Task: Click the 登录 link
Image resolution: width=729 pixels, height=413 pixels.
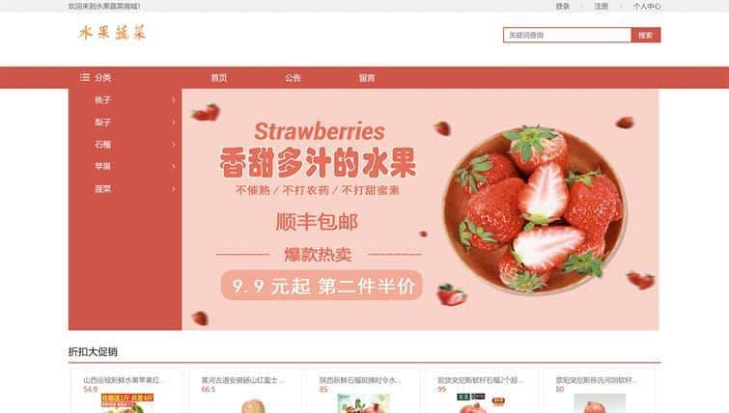Action: pyautogui.click(x=563, y=6)
